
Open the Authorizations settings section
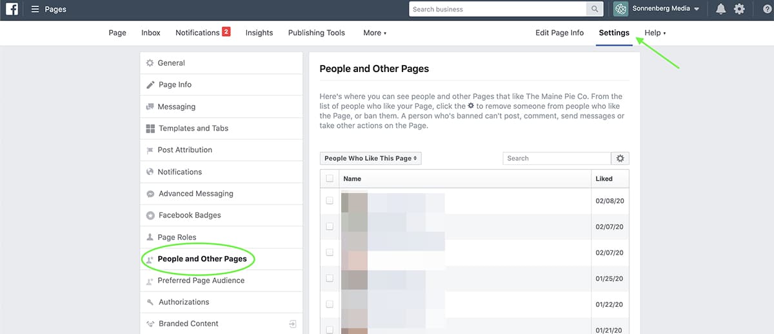pos(221,302)
